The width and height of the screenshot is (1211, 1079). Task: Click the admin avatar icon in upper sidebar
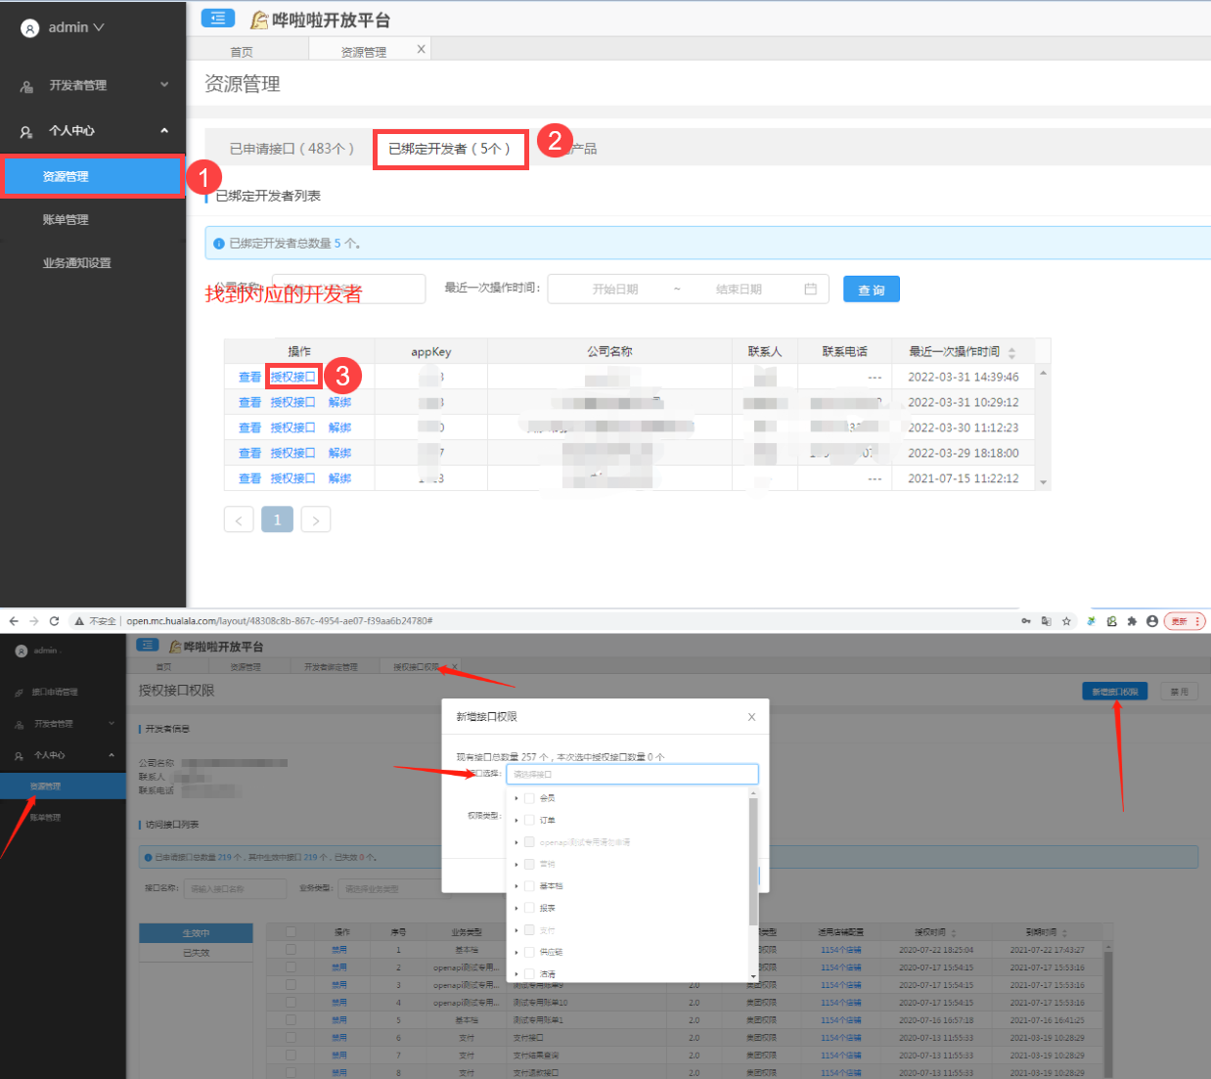click(x=30, y=28)
